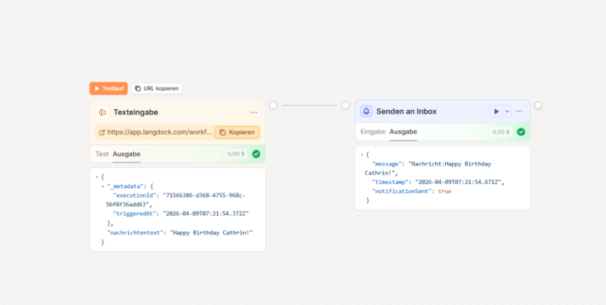Screen dimensions: 606x305
Task: Click the green success checkmark in Texteingabe
Action: click(x=256, y=154)
